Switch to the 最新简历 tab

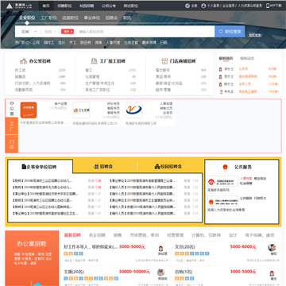tap(226, 58)
